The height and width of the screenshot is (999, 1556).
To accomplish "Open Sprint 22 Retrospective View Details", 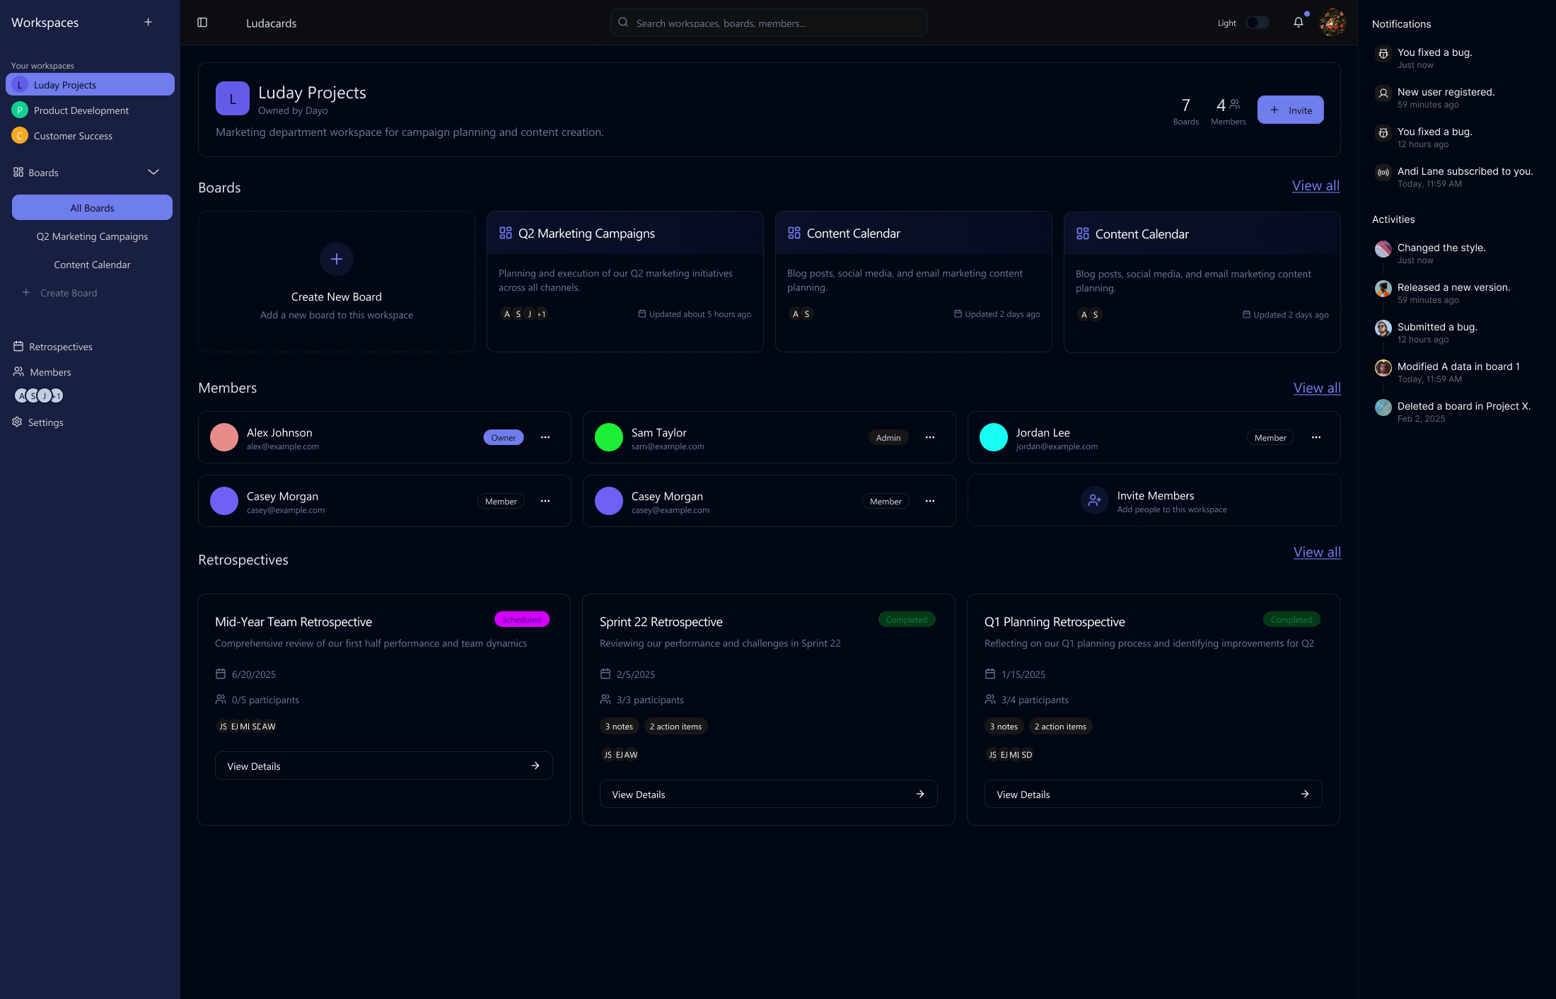I will coord(768,794).
